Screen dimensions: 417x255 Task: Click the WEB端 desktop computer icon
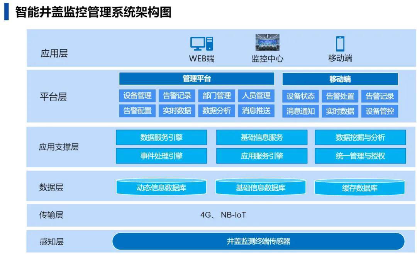coord(202,43)
